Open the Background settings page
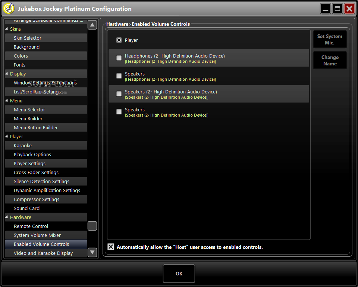358x287 pixels. (x=46, y=47)
